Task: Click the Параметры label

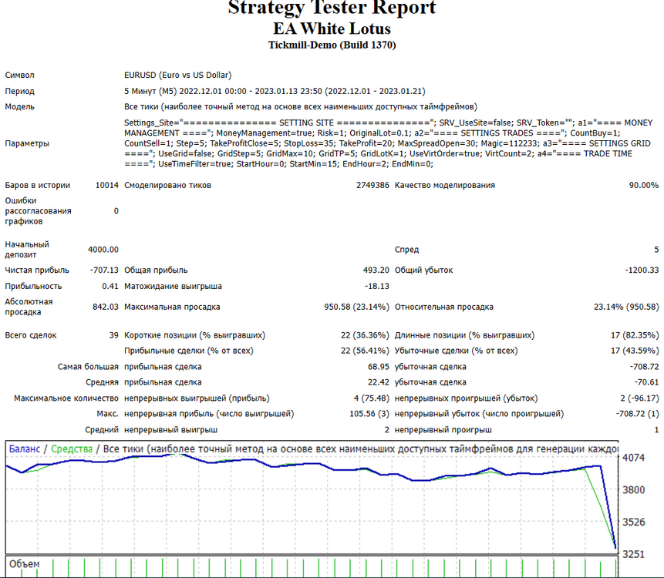Action: point(27,143)
